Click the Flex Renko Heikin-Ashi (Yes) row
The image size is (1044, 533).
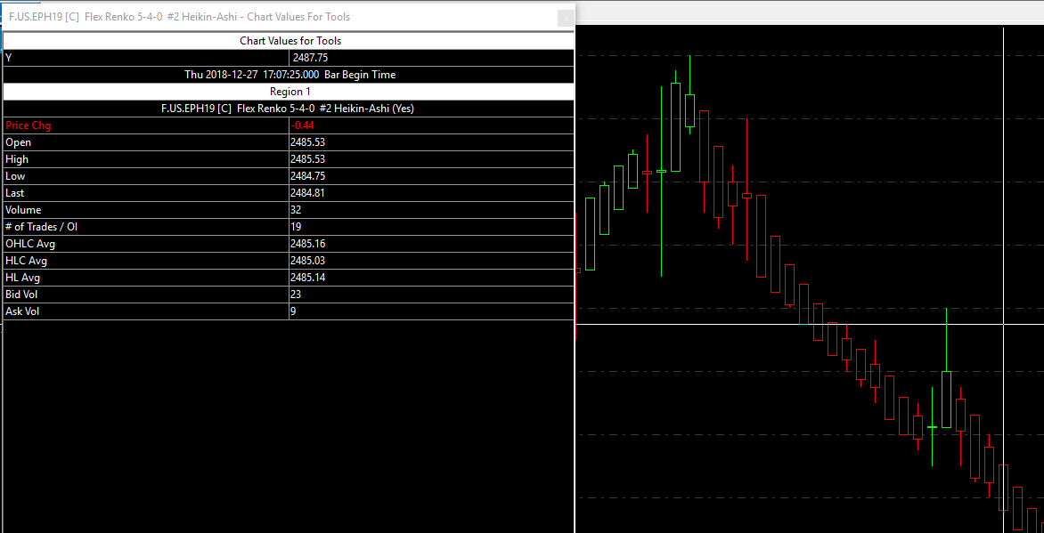289,109
